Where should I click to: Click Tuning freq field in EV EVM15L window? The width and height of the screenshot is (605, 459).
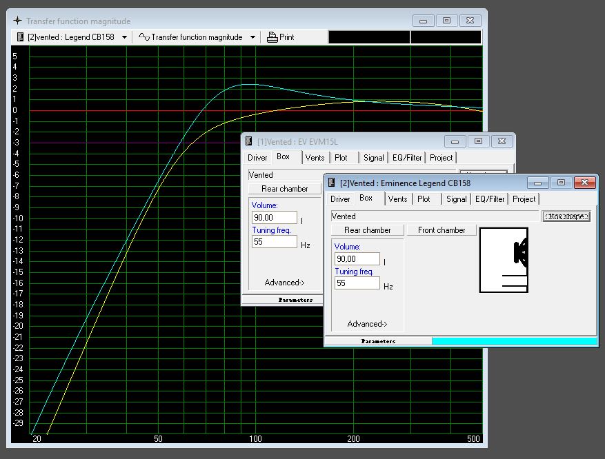click(x=275, y=242)
